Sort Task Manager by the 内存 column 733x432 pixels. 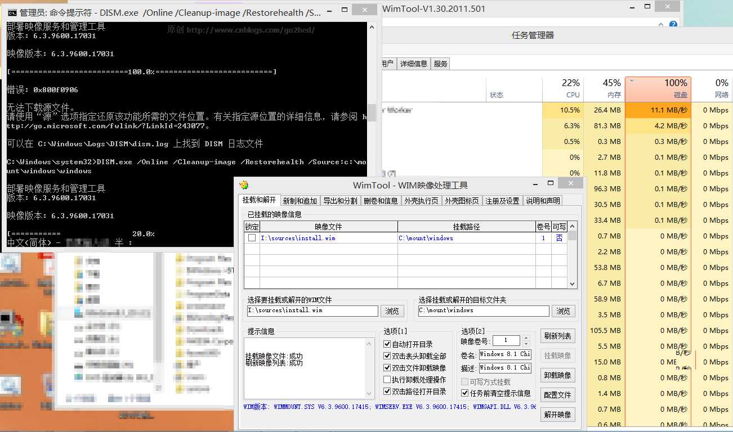pos(605,89)
